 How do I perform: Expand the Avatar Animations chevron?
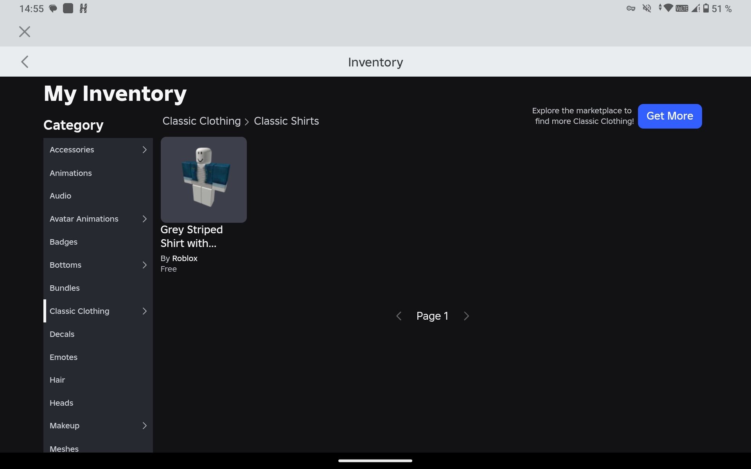(x=144, y=219)
